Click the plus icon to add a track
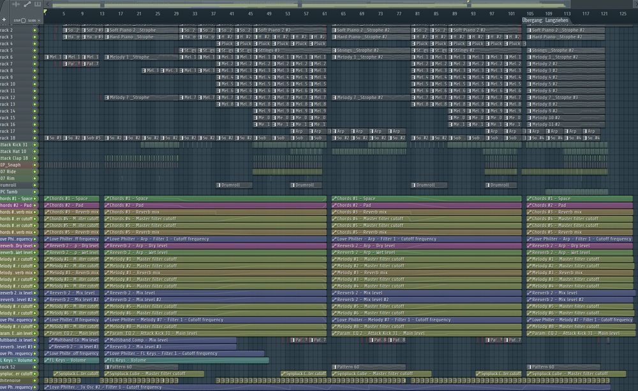 coord(4,20)
